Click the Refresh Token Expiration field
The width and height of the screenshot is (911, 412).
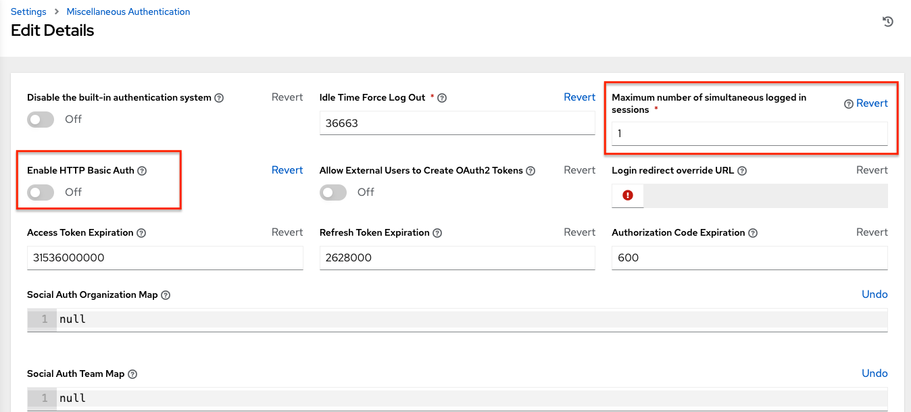pos(457,258)
